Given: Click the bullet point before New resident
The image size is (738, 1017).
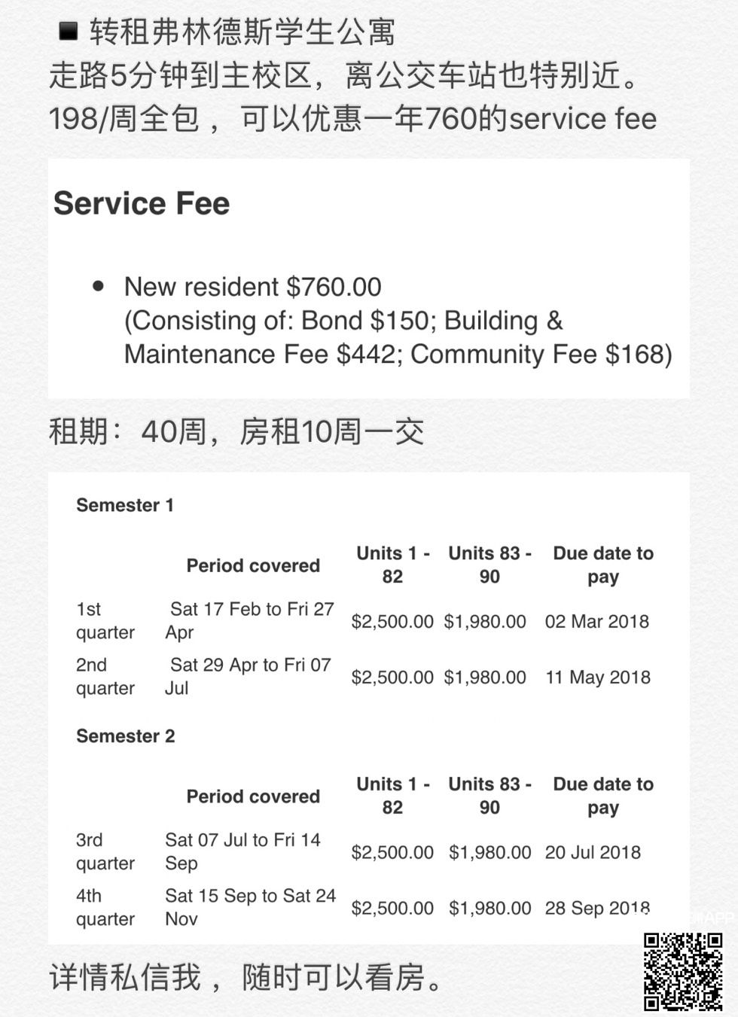Looking at the screenshot, I should (98, 286).
